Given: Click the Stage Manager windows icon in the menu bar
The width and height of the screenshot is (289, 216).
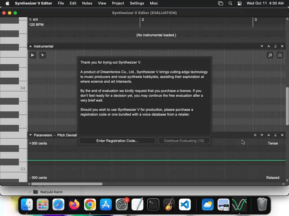Looking at the screenshot, I should (220, 3).
